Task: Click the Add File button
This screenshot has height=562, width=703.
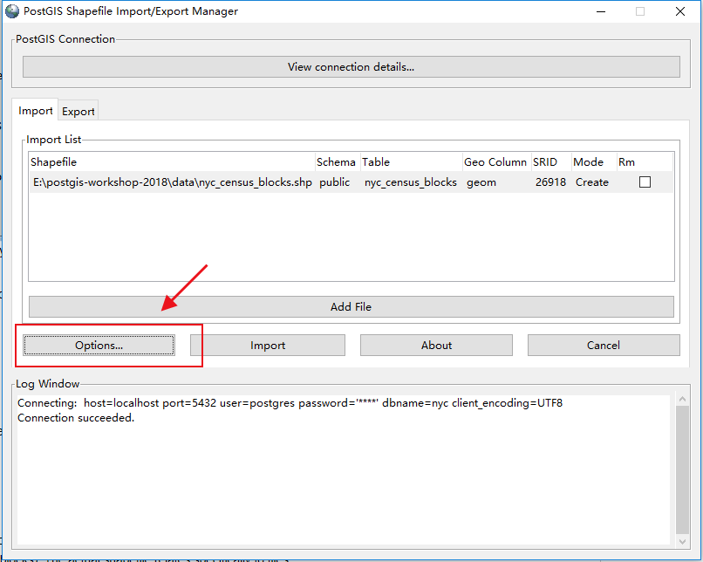Action: (x=351, y=307)
